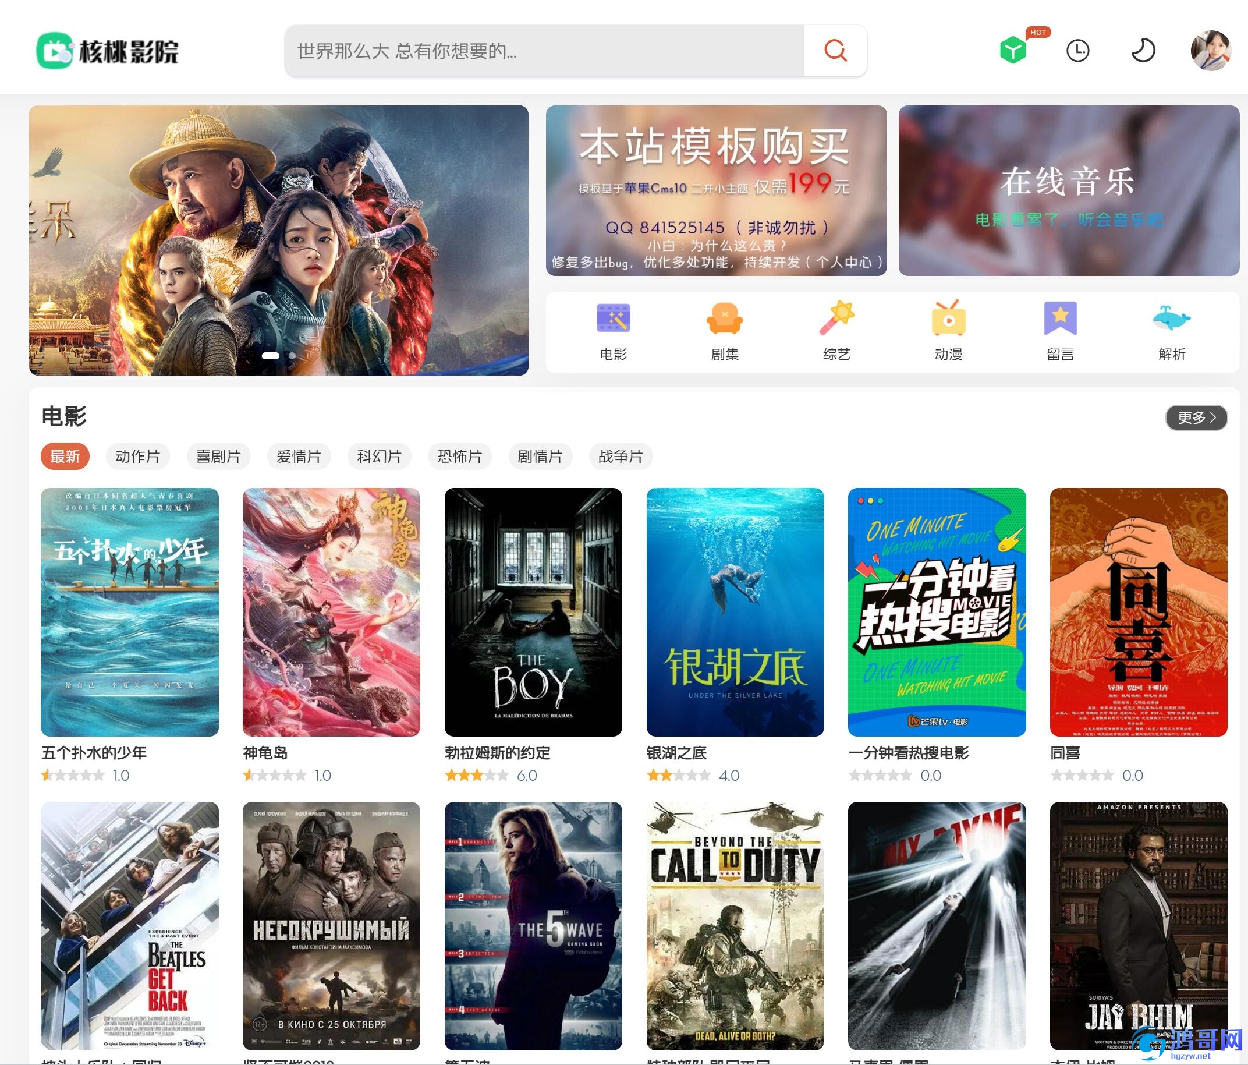Click the 核桃影院 logo
The height and width of the screenshot is (1065, 1248).
click(x=108, y=51)
